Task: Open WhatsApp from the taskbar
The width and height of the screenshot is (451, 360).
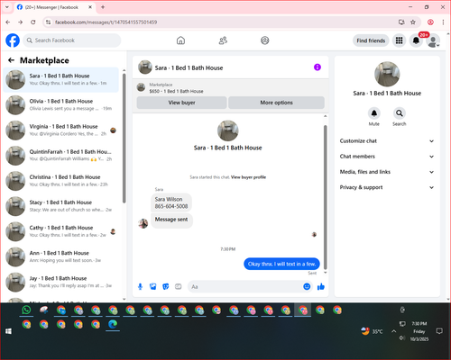Action: 26,310
